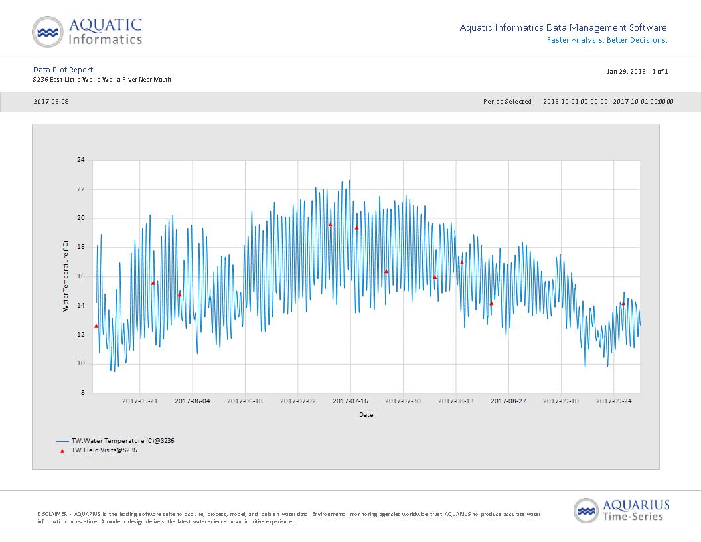Click field visit marker near 16.3°C before 2017-07-30

pyautogui.click(x=386, y=272)
